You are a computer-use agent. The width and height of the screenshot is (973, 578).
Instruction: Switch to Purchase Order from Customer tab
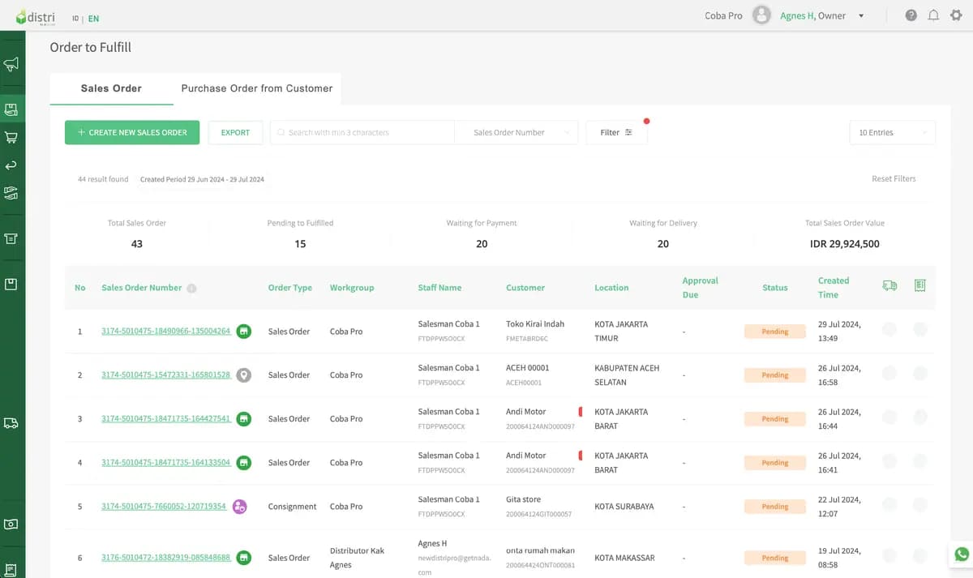pos(257,88)
